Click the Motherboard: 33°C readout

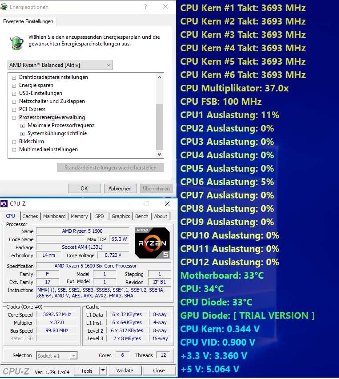click(x=222, y=276)
